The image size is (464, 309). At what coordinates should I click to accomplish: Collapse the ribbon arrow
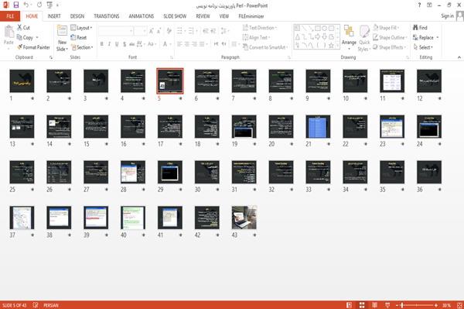(x=459, y=57)
